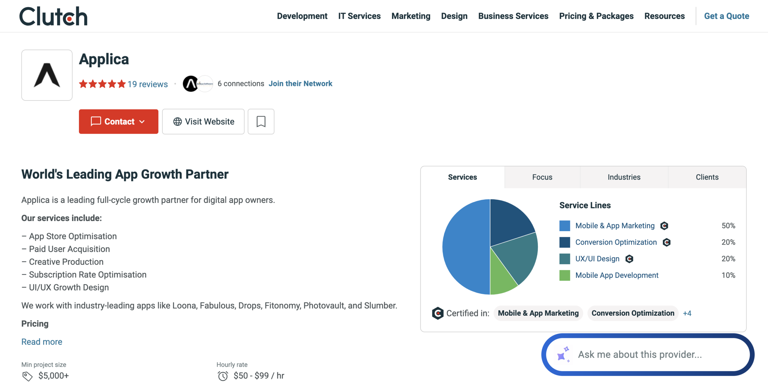Screen dimensions: 768x385
Task: Click the Mobile App Development green swatch
Action: pos(564,275)
